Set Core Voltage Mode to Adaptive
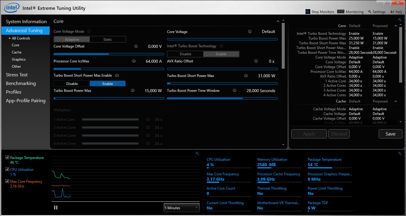This screenshot has height=216, width=406. [x=72, y=39]
